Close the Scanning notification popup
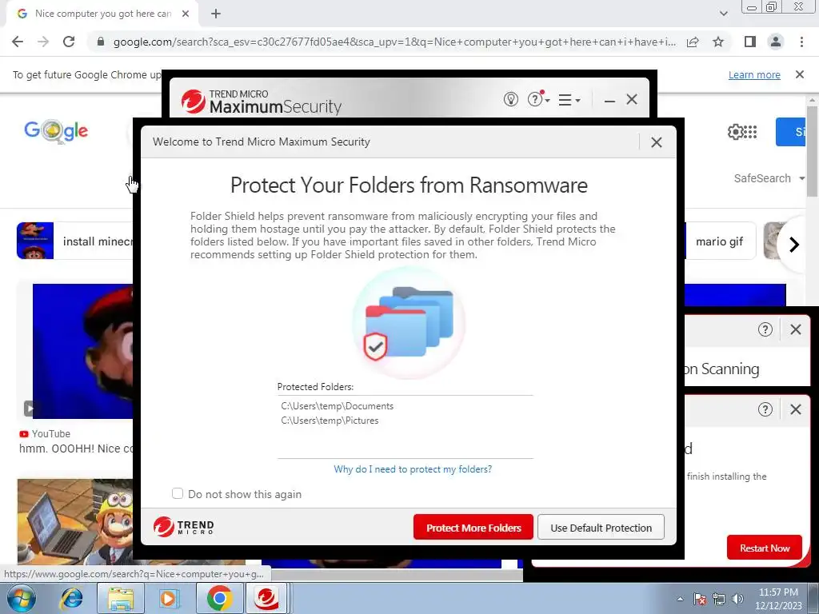The image size is (819, 614). tap(796, 329)
